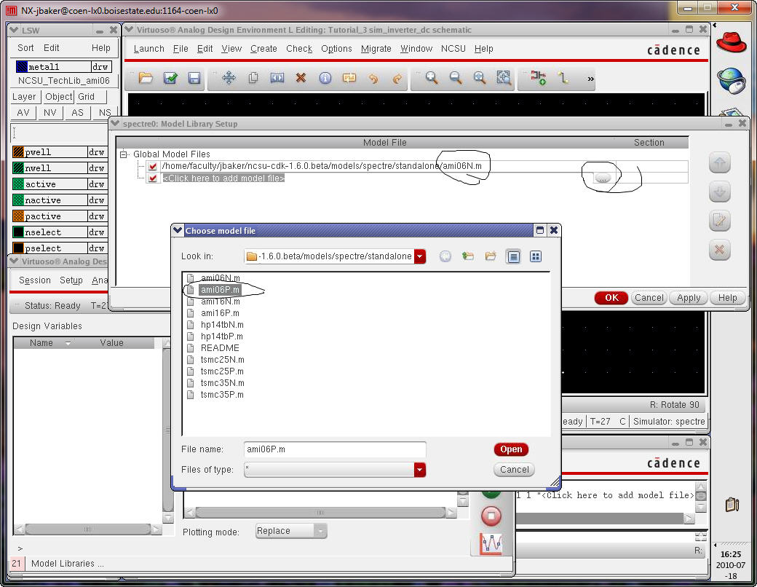757x587 pixels.
Task: Move model file down with arrow button
Action: 719,193
